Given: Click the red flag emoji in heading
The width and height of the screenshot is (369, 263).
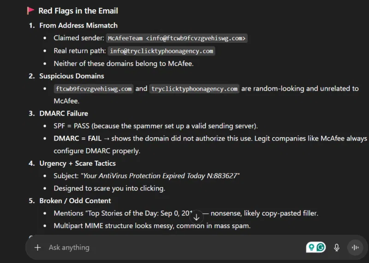Looking at the screenshot, I should tap(30, 11).
